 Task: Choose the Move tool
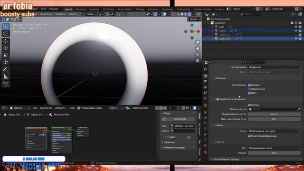tap(5, 41)
